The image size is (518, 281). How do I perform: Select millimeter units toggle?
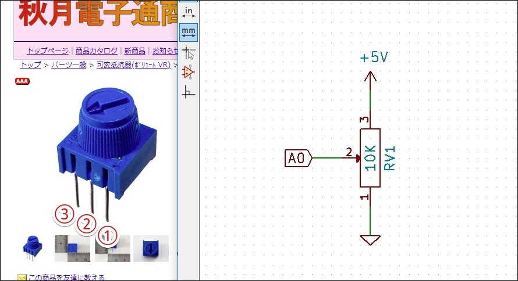(189, 33)
